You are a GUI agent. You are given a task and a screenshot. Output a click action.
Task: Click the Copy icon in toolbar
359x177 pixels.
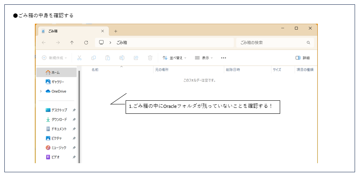(94, 58)
